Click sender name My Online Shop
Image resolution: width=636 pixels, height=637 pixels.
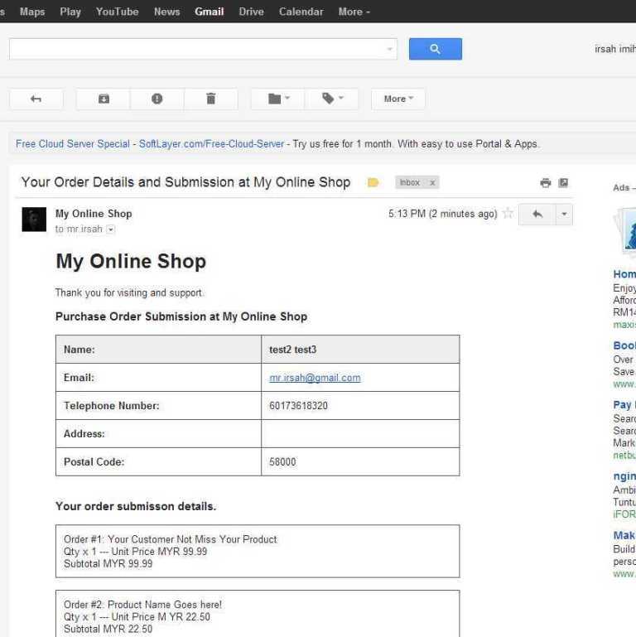(x=94, y=214)
